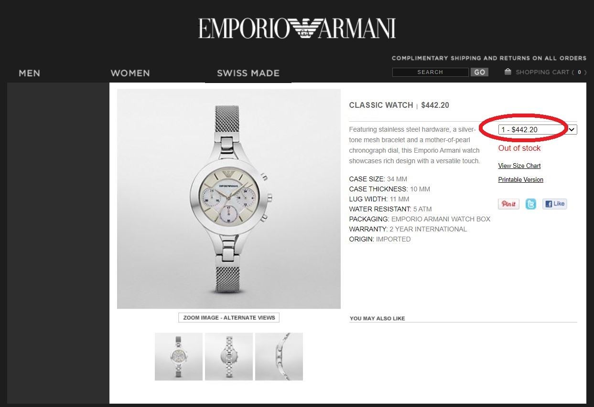Screen dimensions: 594x407
Task: Click the main watch product image
Action: click(229, 199)
